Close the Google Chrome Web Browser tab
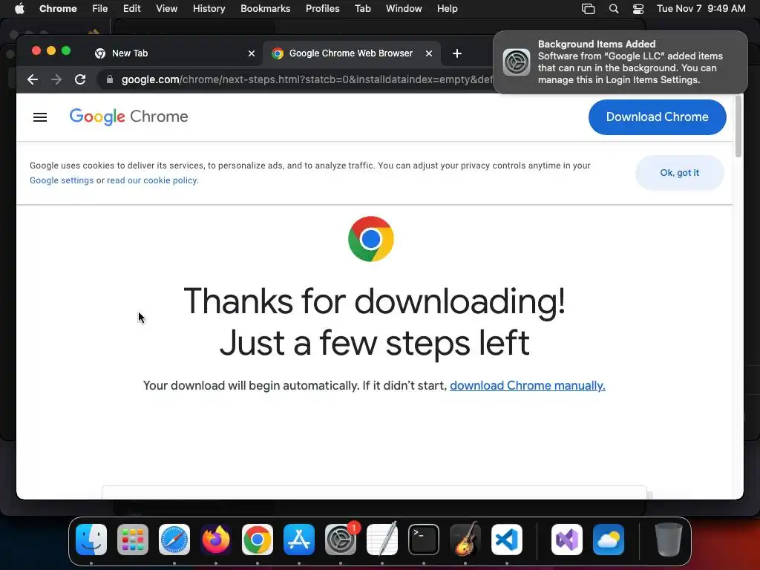 tap(429, 53)
